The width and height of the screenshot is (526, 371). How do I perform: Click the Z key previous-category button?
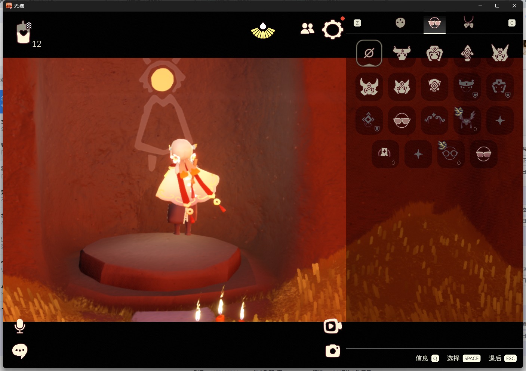point(357,23)
